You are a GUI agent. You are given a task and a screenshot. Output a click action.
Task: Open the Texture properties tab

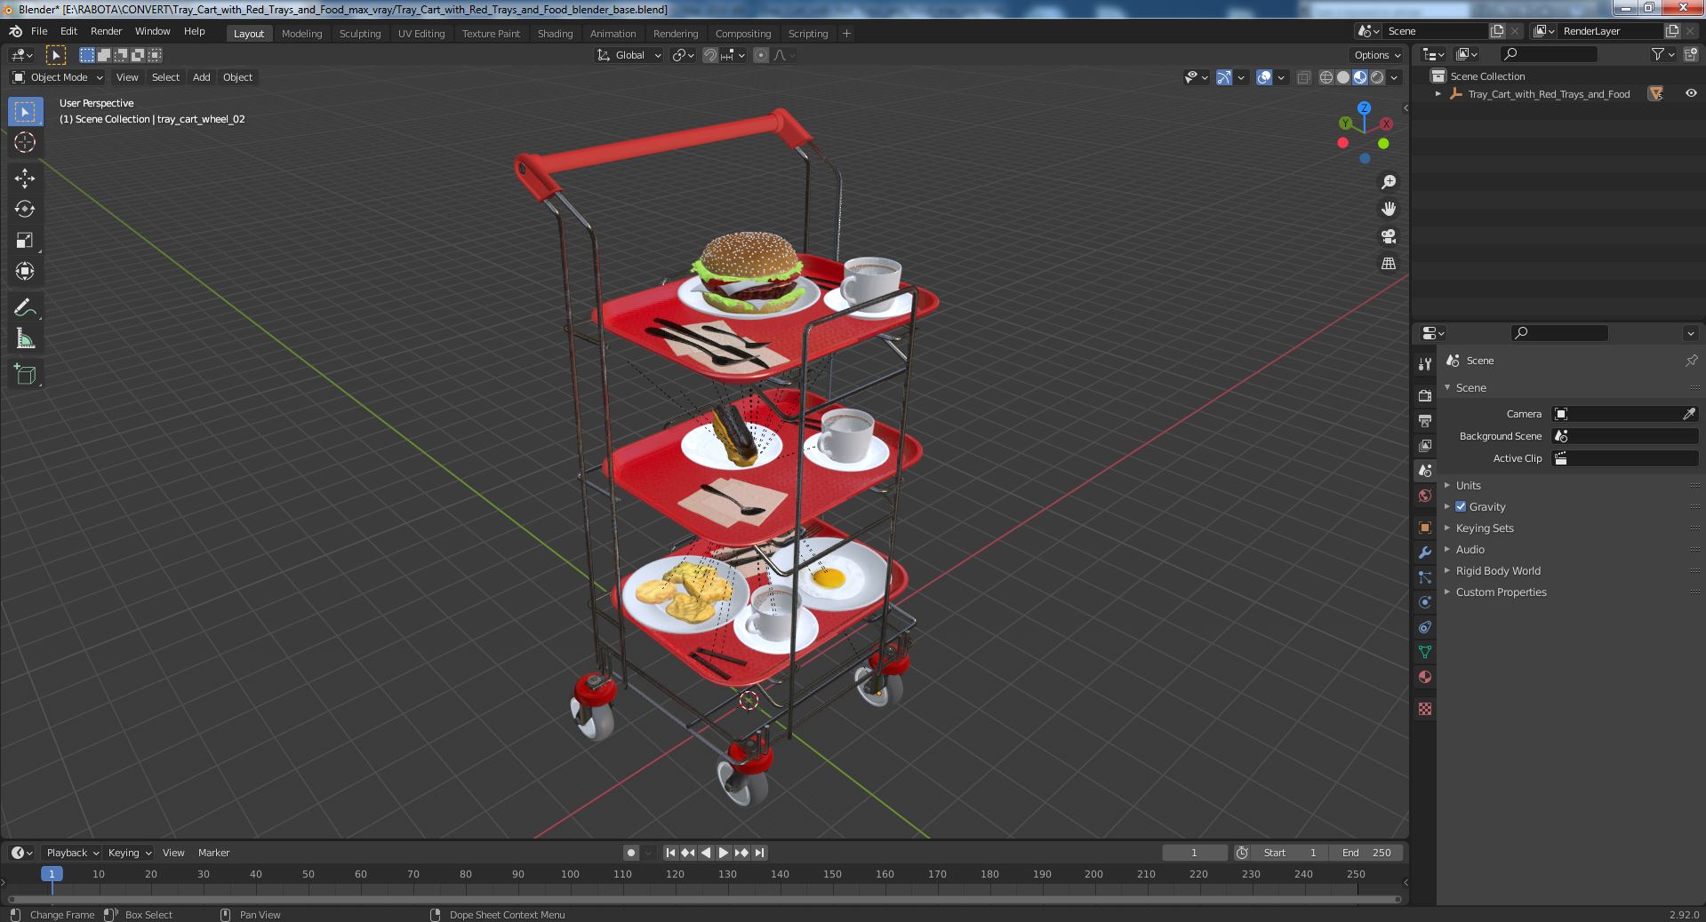click(1425, 709)
